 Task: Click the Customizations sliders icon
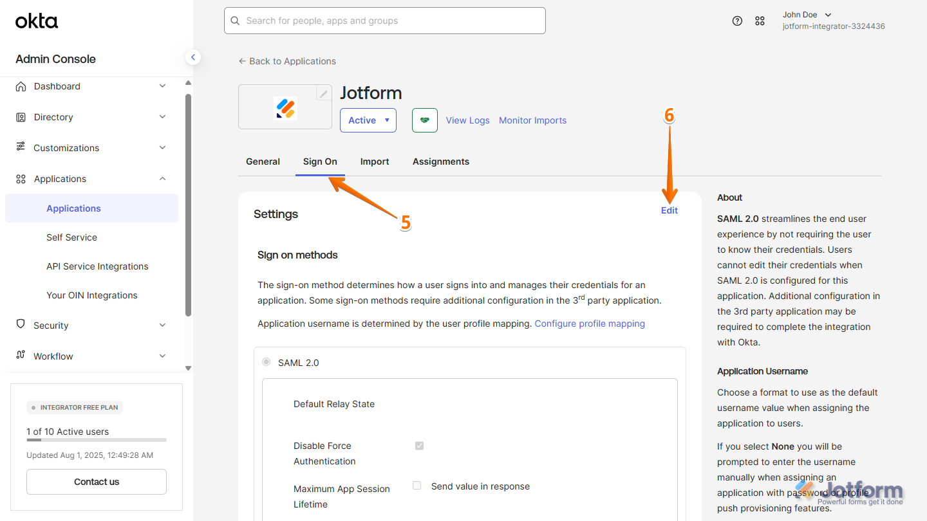21,147
